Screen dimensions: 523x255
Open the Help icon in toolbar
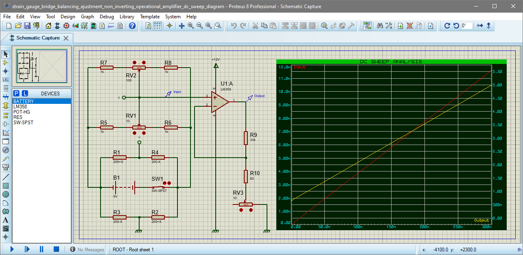click(x=132, y=26)
